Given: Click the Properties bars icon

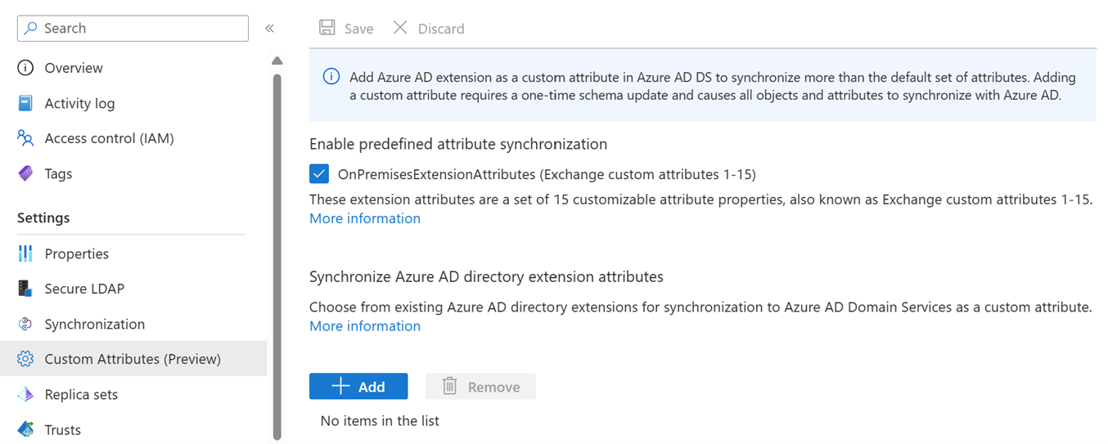Looking at the screenshot, I should (25, 253).
